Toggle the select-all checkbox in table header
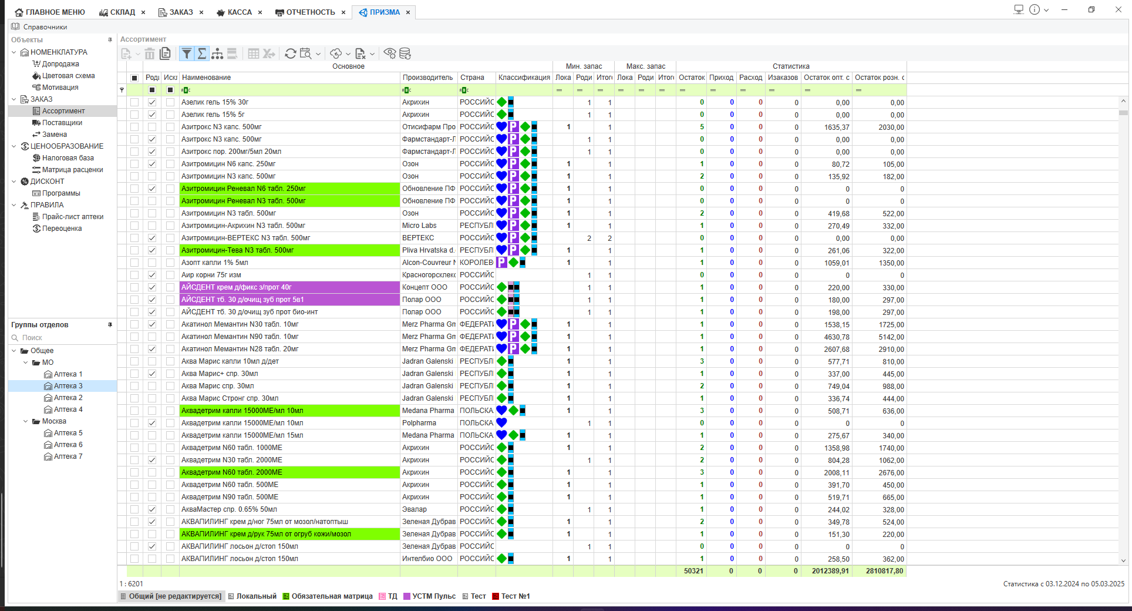Screen dimensions: 1132x611 (134, 78)
